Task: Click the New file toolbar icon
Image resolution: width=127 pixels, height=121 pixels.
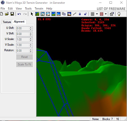Action: click(2, 14)
